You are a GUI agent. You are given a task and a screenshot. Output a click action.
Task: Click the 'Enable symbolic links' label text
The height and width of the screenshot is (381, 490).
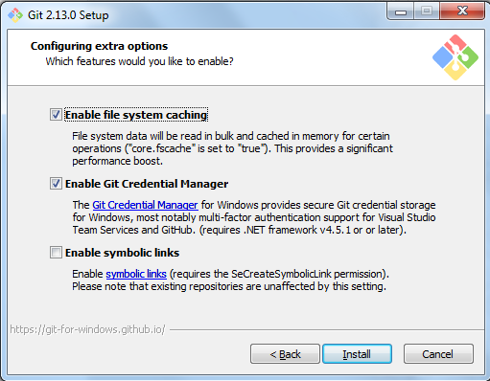(x=122, y=253)
